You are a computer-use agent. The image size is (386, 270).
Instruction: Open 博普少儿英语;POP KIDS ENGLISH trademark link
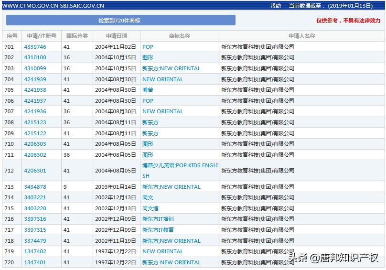tap(180, 171)
